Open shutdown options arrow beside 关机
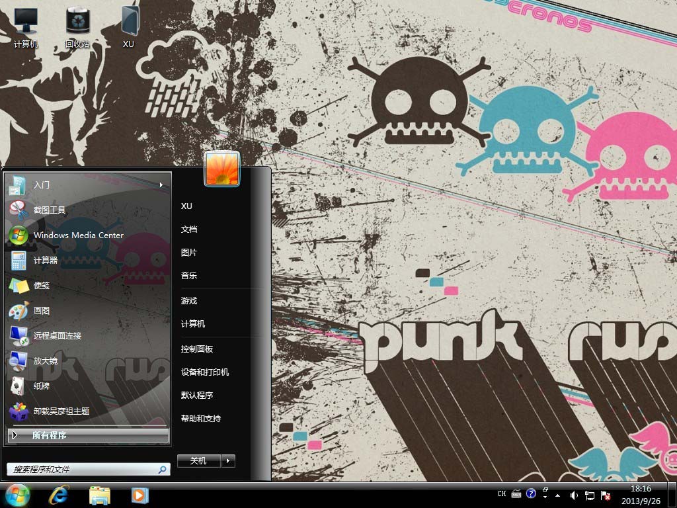 (228, 461)
